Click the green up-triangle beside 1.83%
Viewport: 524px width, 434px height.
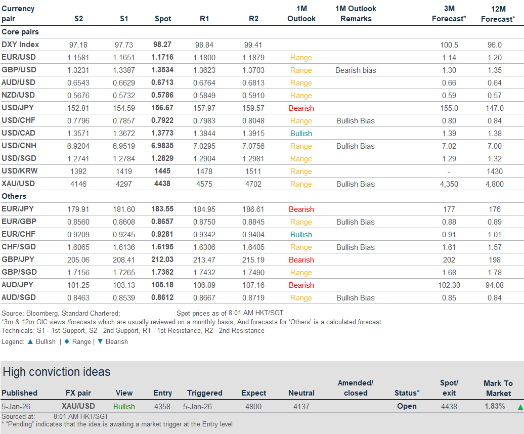(x=520, y=407)
